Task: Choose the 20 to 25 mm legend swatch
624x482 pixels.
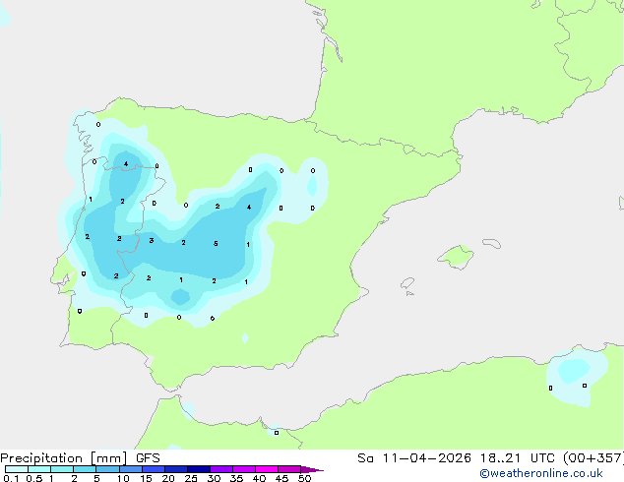Action: point(175,469)
